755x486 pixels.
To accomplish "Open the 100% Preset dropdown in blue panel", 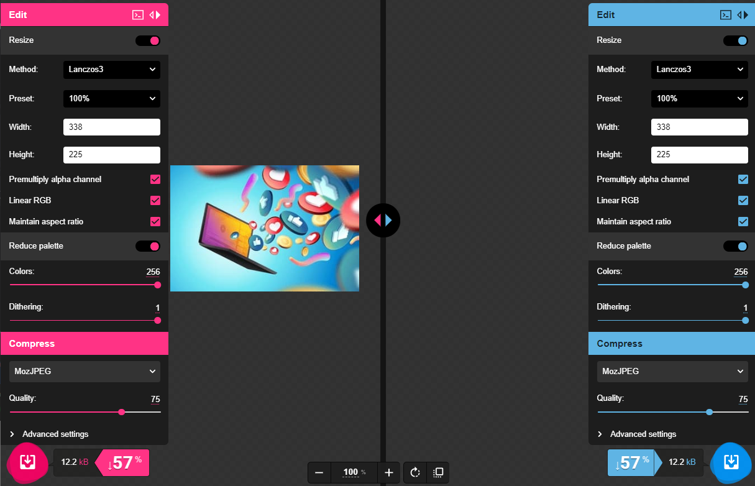I will coord(700,98).
